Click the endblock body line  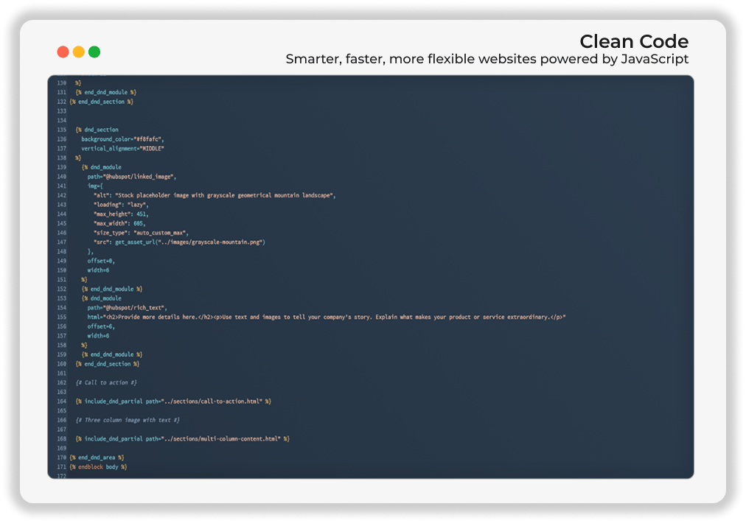[98, 467]
